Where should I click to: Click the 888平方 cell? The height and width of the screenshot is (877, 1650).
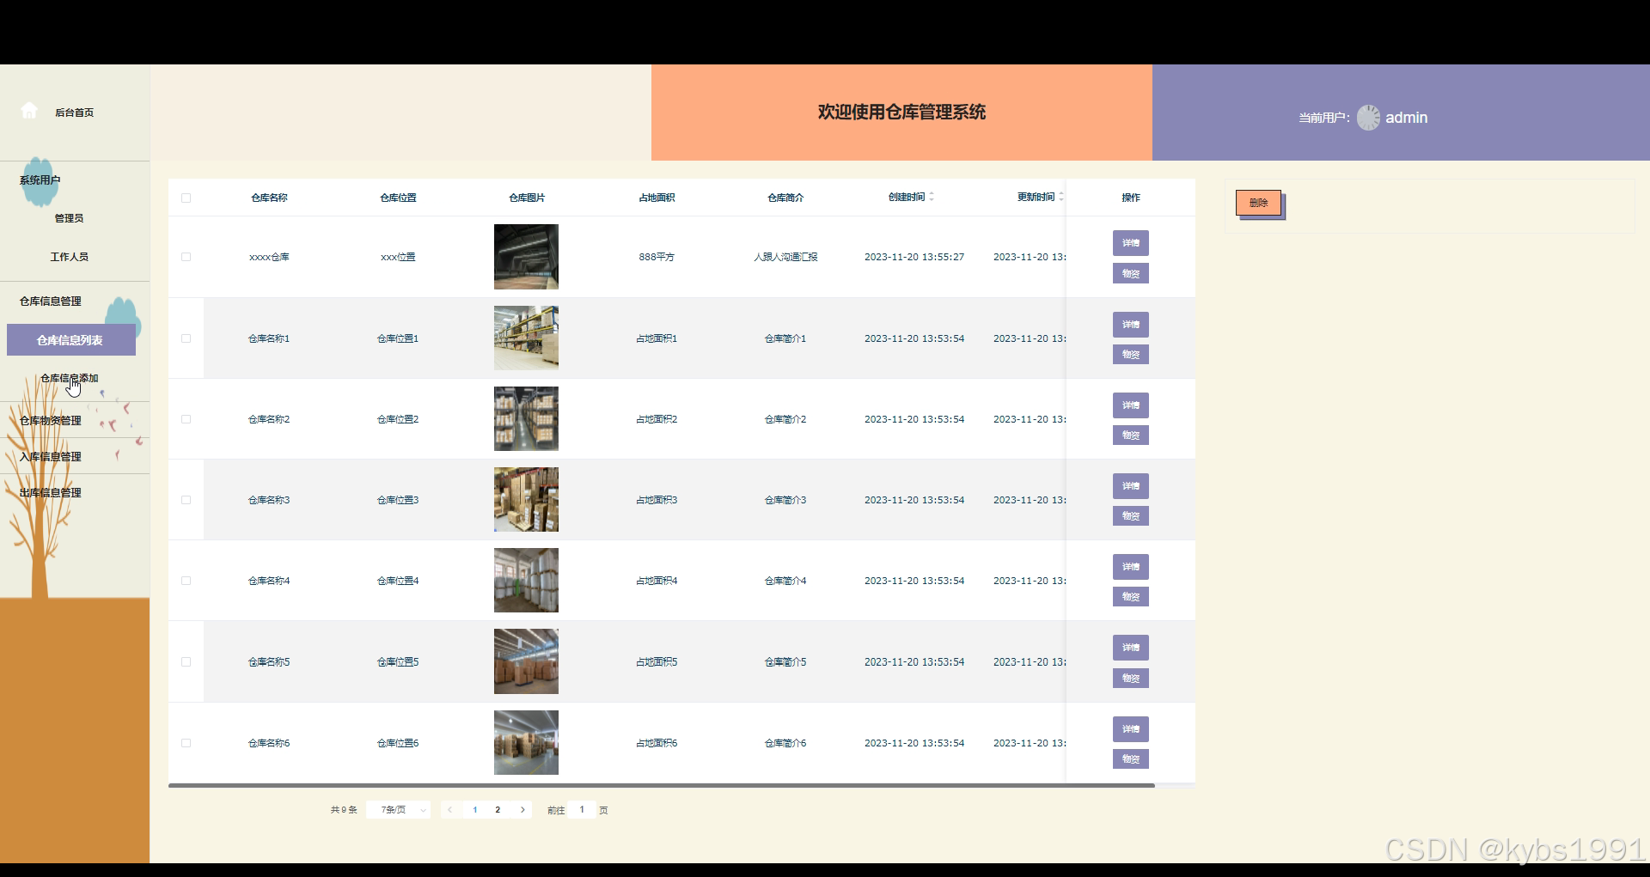pos(657,257)
